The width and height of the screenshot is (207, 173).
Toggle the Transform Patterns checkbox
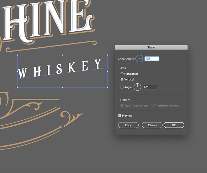click(x=152, y=106)
